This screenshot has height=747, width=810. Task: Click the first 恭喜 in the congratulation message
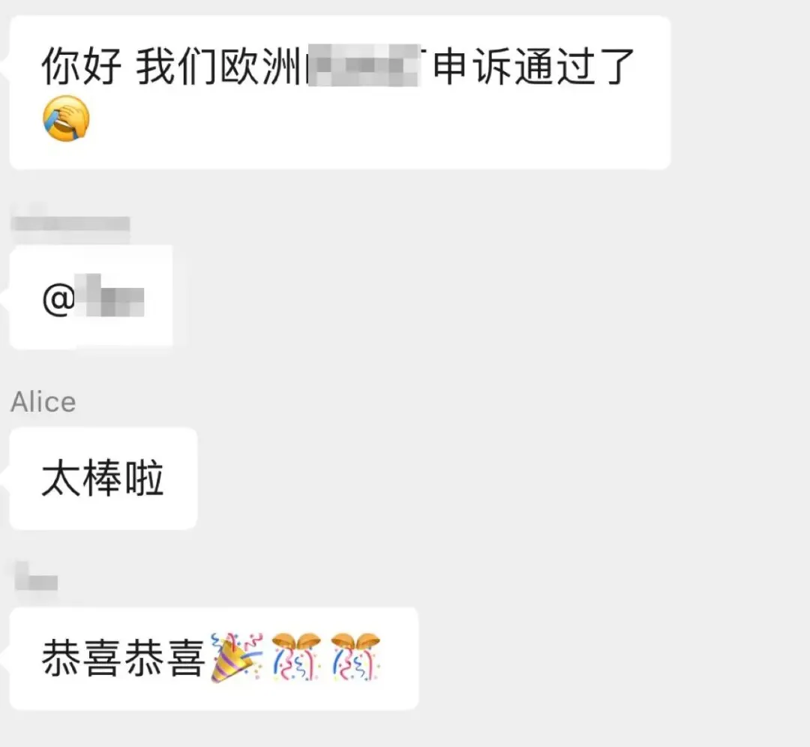coord(82,658)
